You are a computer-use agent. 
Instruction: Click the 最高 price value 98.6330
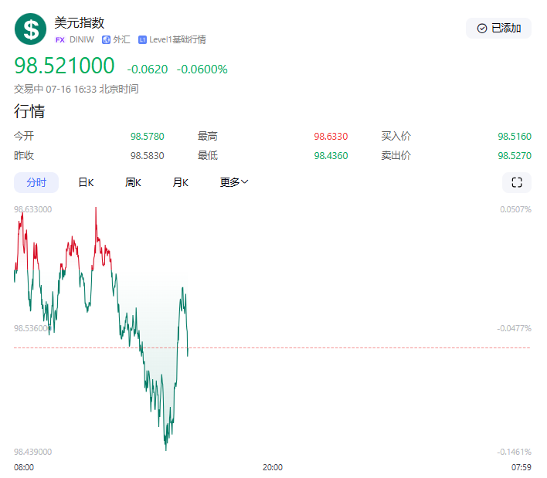[x=331, y=137]
